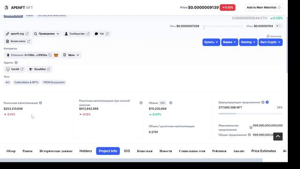Image resolution: width=300 pixels, height=169 pixels.
Task: Click info icon beside Рыночная капитализация
Action: [40, 103]
